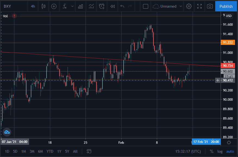This screenshot has height=157, width=238.
Task: Click the blue Publish button
Action: [x=226, y=6]
